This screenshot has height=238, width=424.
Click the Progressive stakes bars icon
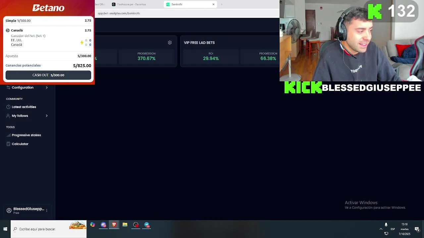click(9, 135)
